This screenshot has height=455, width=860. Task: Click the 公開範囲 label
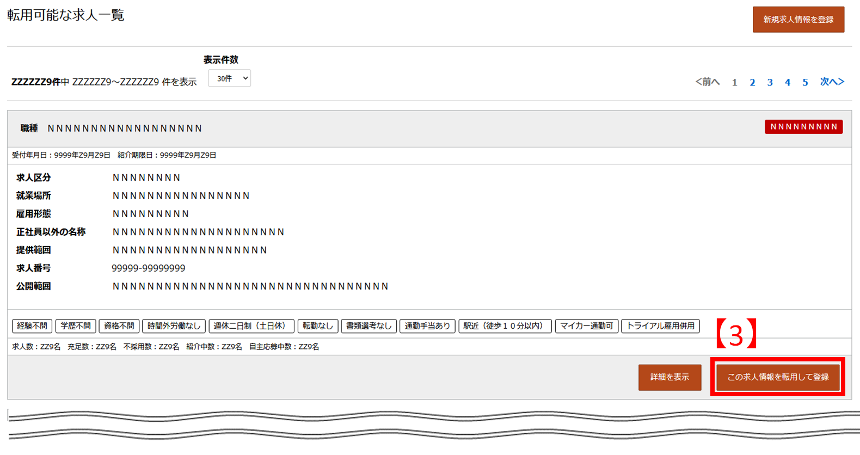(33, 286)
